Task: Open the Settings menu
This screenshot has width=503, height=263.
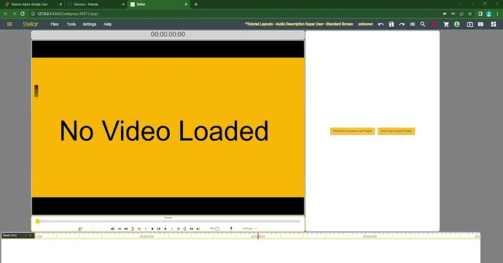Action: tap(90, 24)
